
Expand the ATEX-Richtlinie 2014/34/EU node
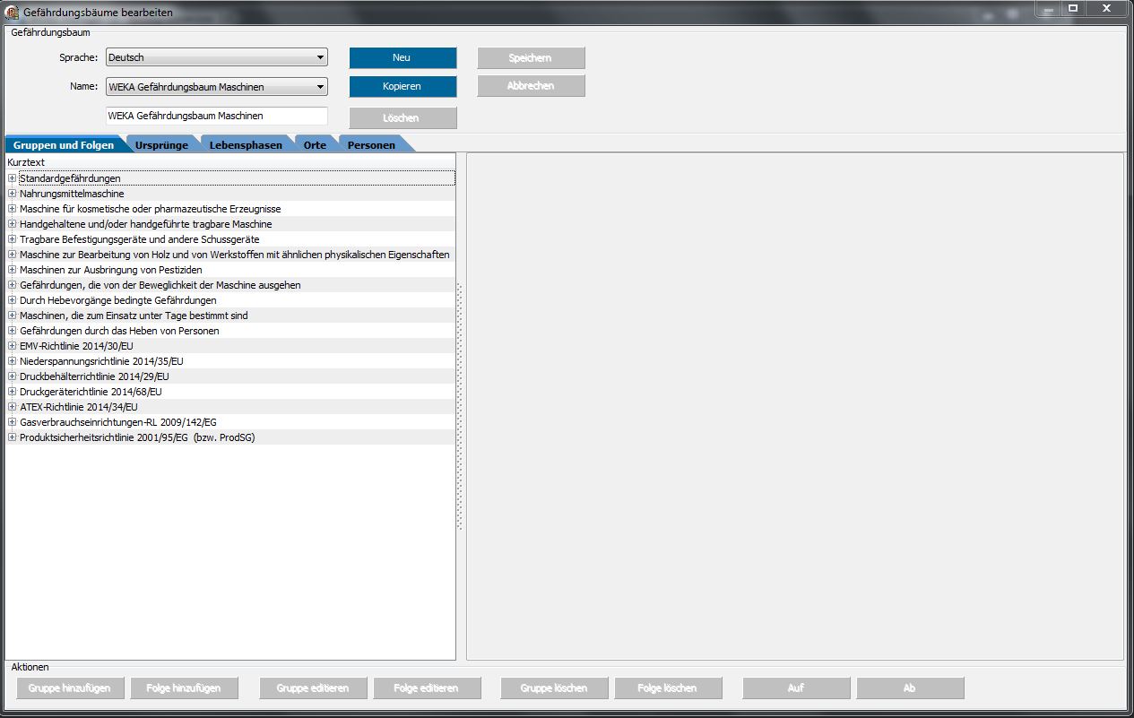[13, 407]
